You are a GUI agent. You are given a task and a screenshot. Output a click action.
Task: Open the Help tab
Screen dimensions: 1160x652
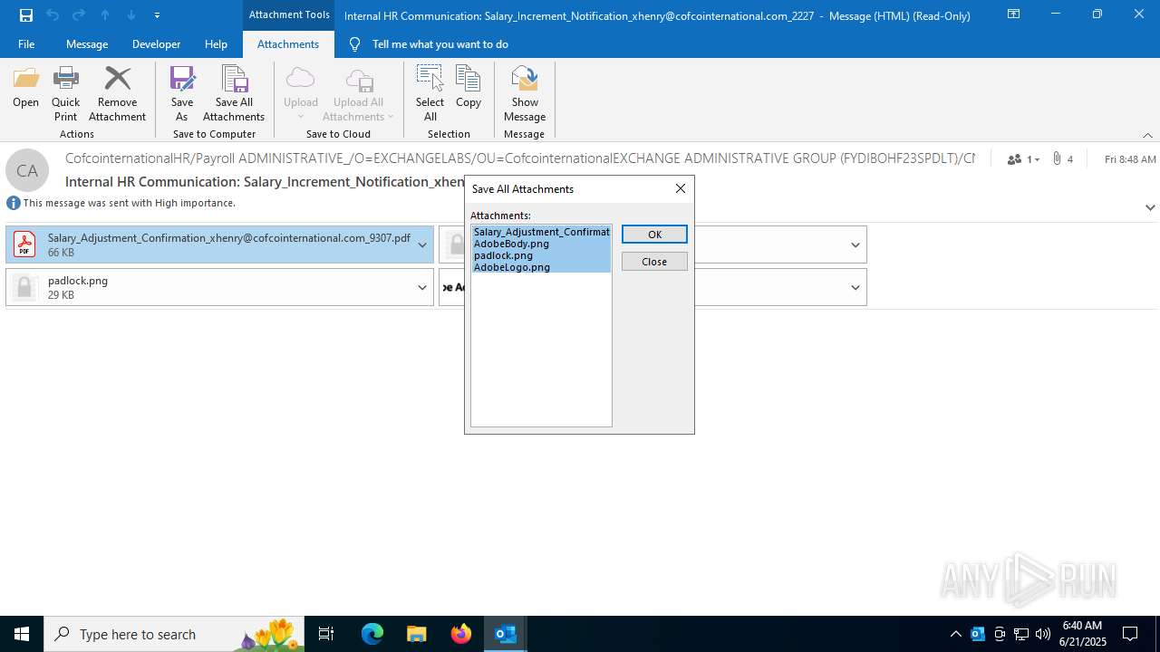coord(216,44)
